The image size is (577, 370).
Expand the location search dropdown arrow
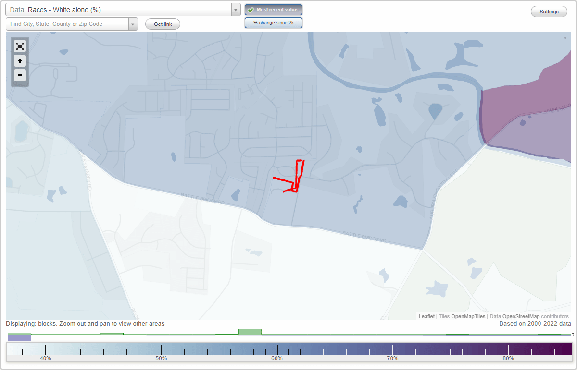pyautogui.click(x=133, y=24)
